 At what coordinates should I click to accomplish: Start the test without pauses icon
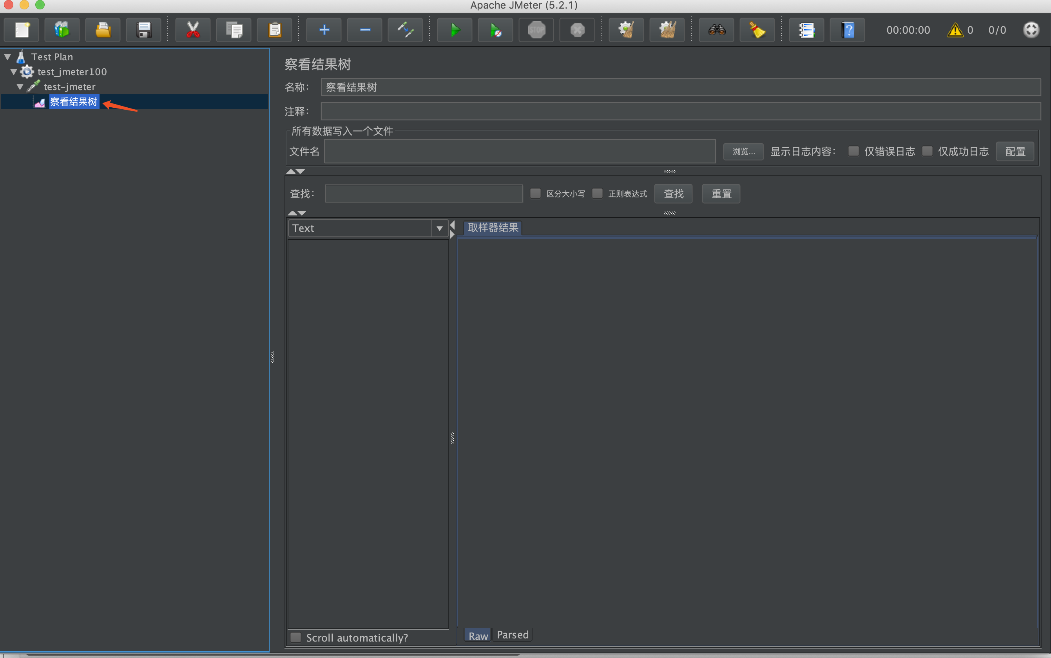pyautogui.click(x=495, y=30)
